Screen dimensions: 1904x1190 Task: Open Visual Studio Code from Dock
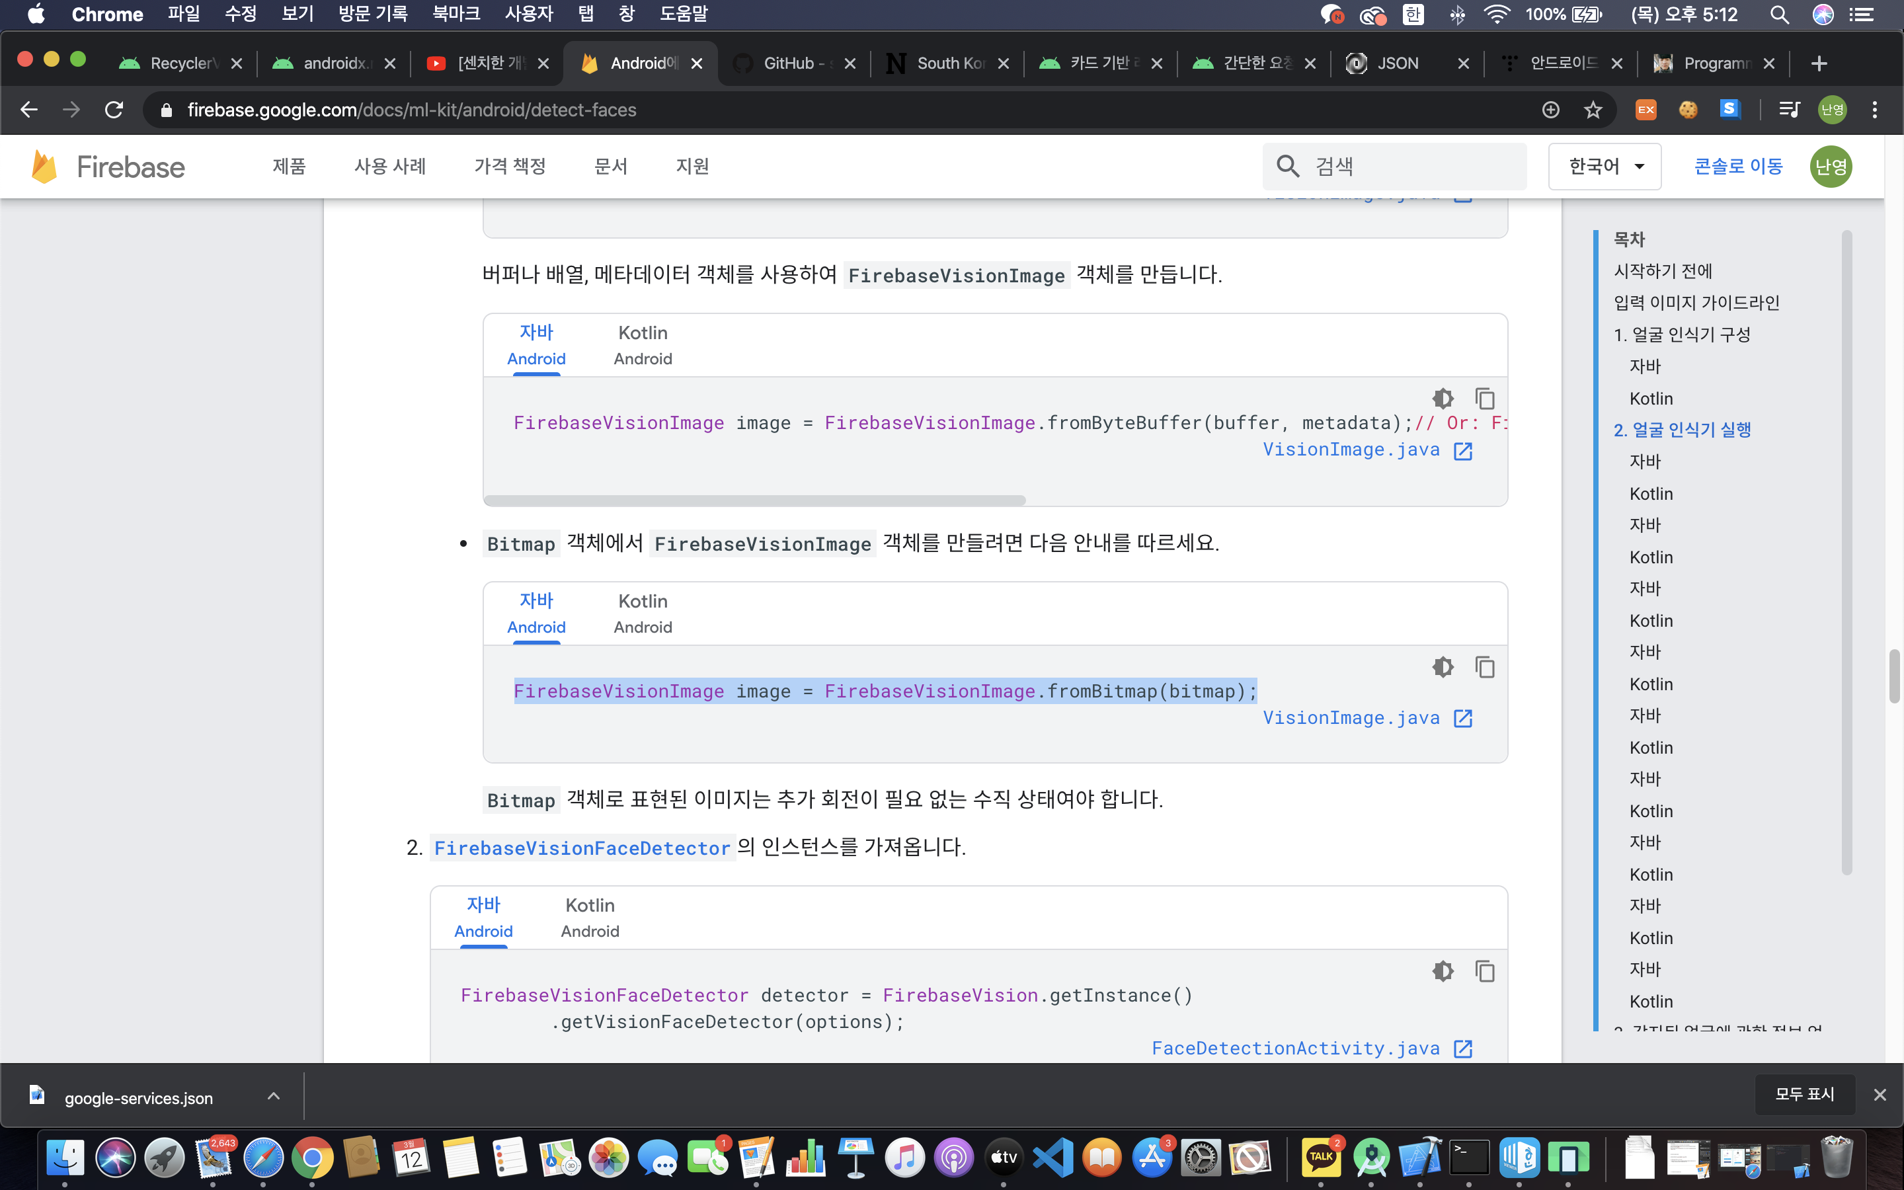pos(1052,1157)
